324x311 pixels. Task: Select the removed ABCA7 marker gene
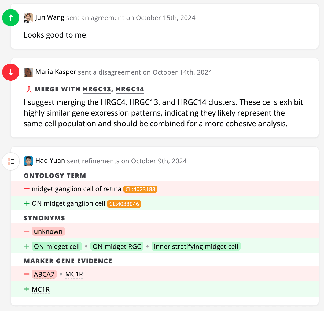click(44, 275)
